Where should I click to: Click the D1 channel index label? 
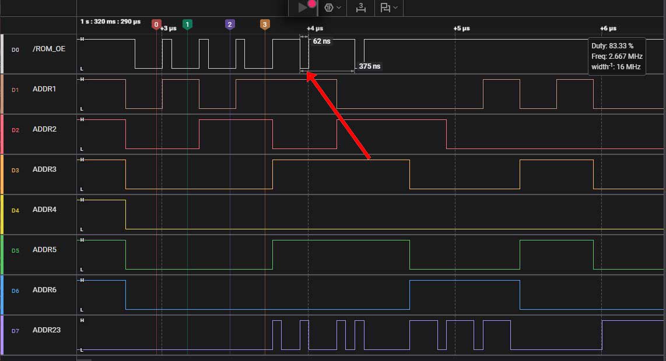tap(15, 90)
